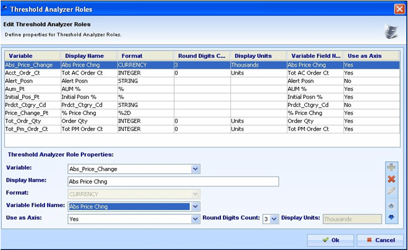Confirm changes with the Ok button
The width and height of the screenshot is (408, 250).
[x=330, y=240]
